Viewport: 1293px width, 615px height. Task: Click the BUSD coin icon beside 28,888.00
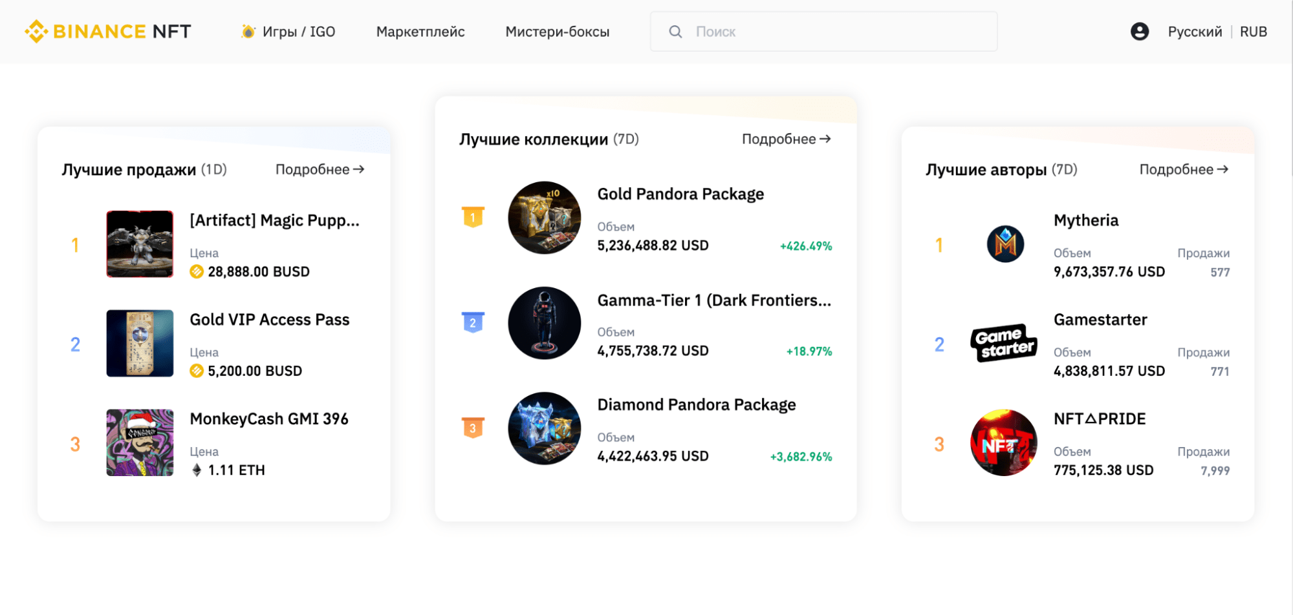coord(195,271)
